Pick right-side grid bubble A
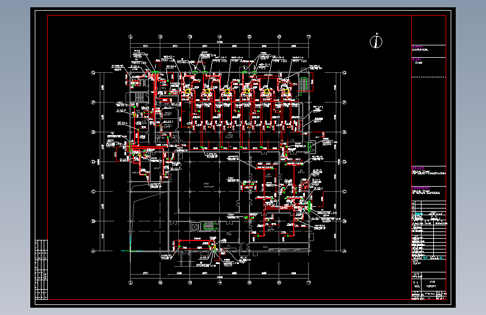The width and height of the screenshot is (486, 315). (344, 251)
